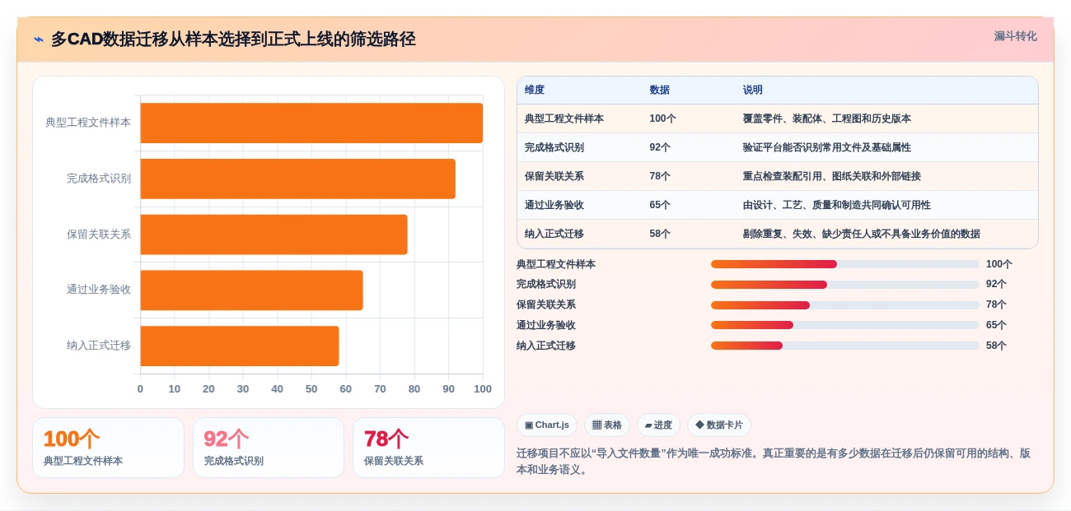This screenshot has height=511, width=1071.
Task: Click the lightning icon beside the title
Action: tap(39, 39)
